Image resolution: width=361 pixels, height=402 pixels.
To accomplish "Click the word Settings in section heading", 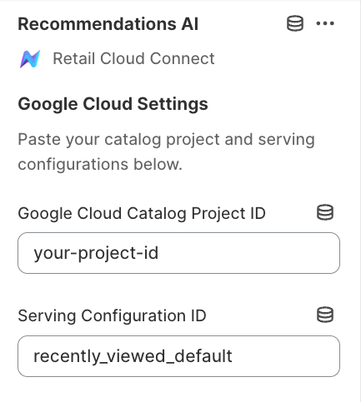I will 173,104.
